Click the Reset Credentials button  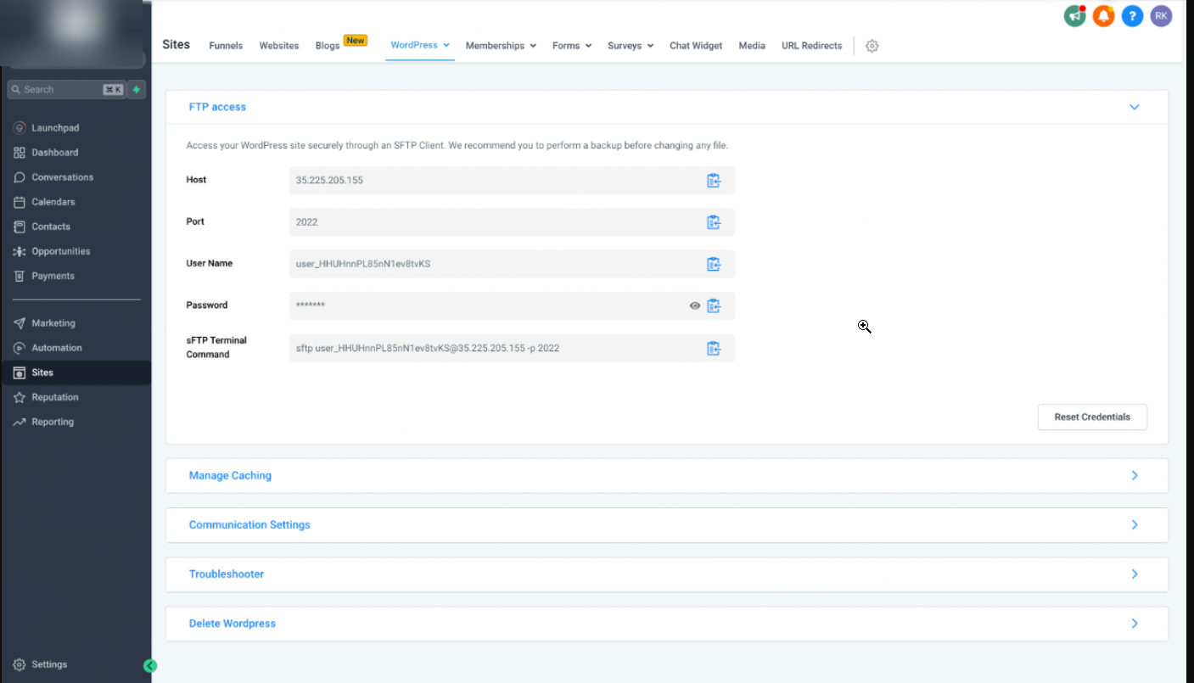1091,417
